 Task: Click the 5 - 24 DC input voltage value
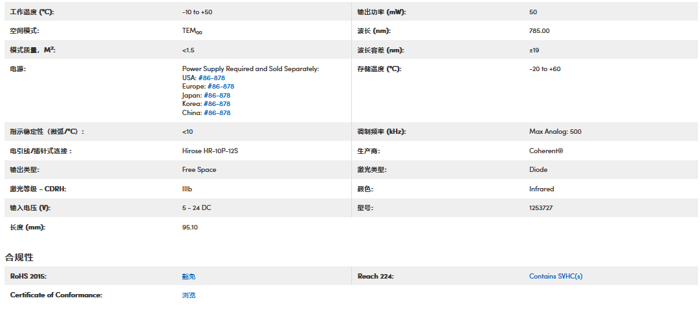click(x=197, y=208)
